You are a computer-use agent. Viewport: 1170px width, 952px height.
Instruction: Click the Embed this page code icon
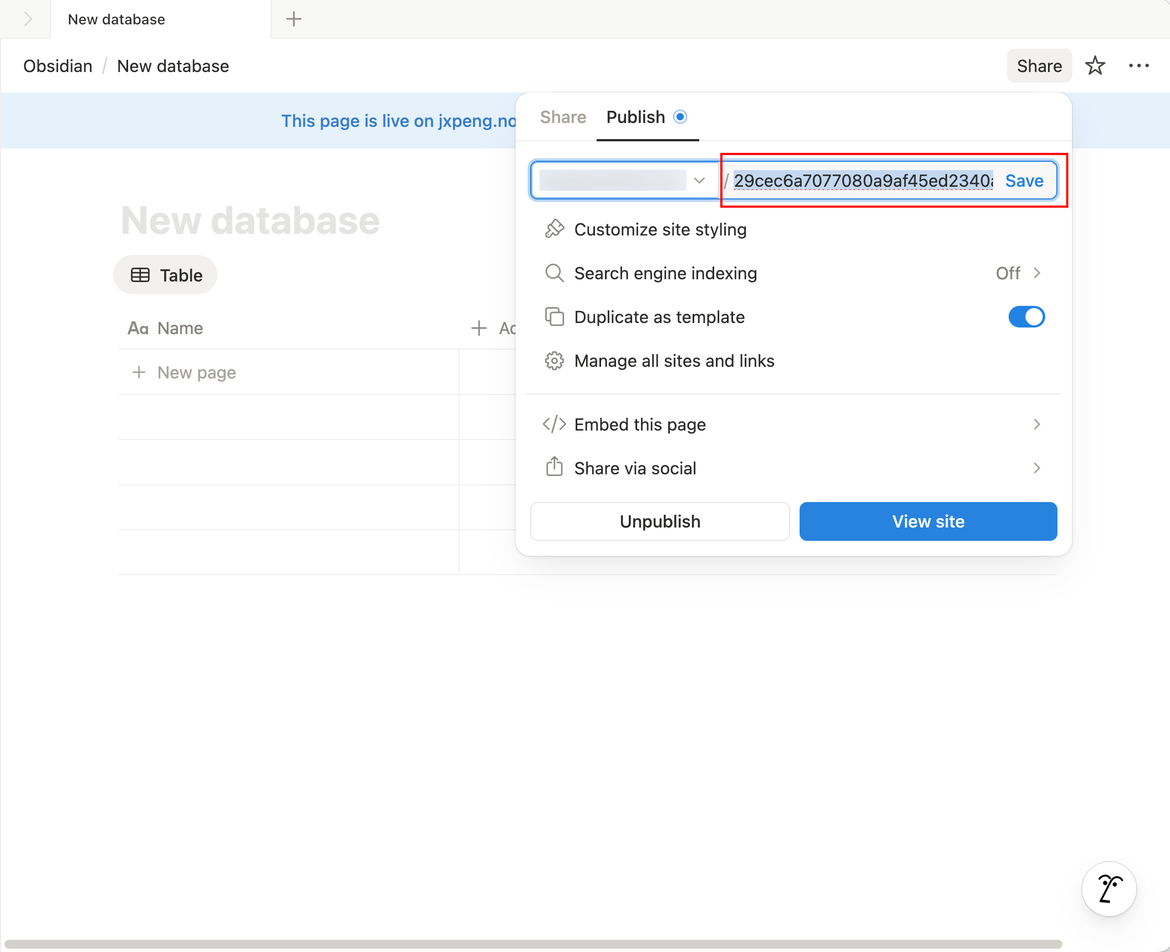[554, 424]
